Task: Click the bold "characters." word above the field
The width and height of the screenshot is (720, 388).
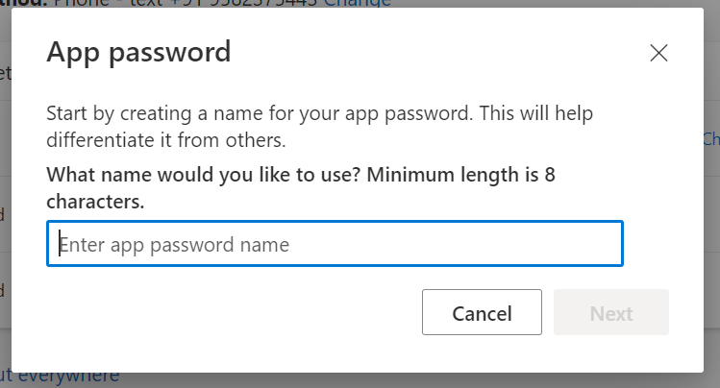Action: coord(95,202)
